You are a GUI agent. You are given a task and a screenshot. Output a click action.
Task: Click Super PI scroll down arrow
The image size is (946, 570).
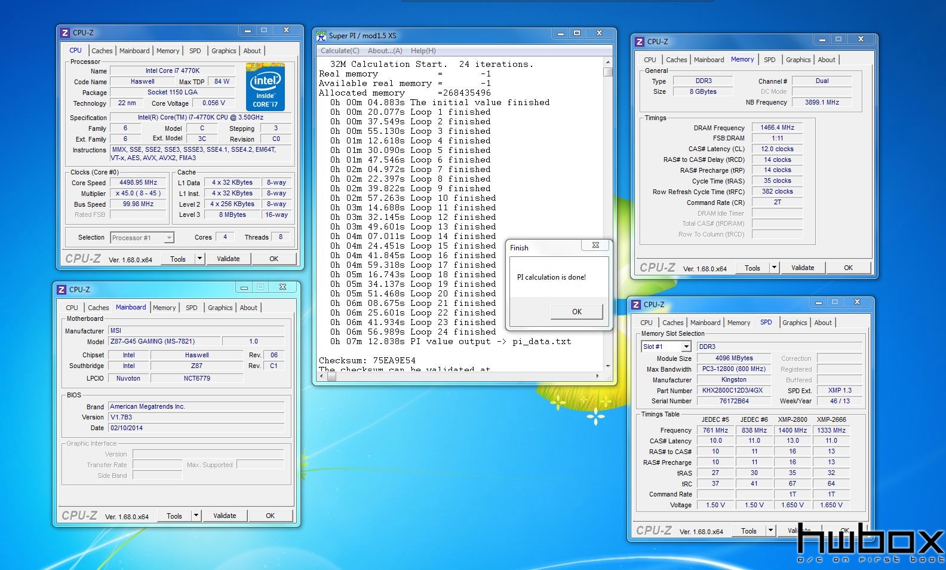608,366
